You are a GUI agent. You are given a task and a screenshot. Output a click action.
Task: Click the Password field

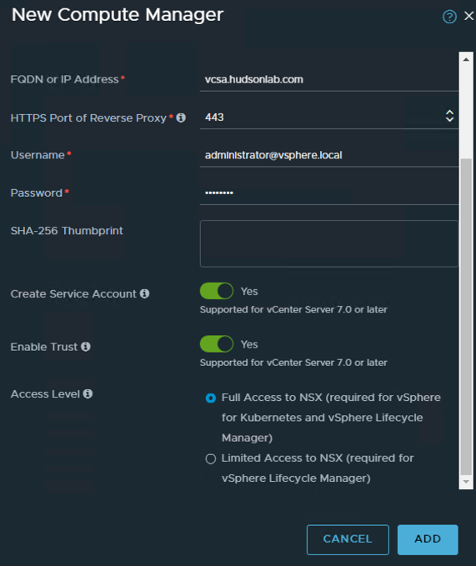click(x=329, y=193)
